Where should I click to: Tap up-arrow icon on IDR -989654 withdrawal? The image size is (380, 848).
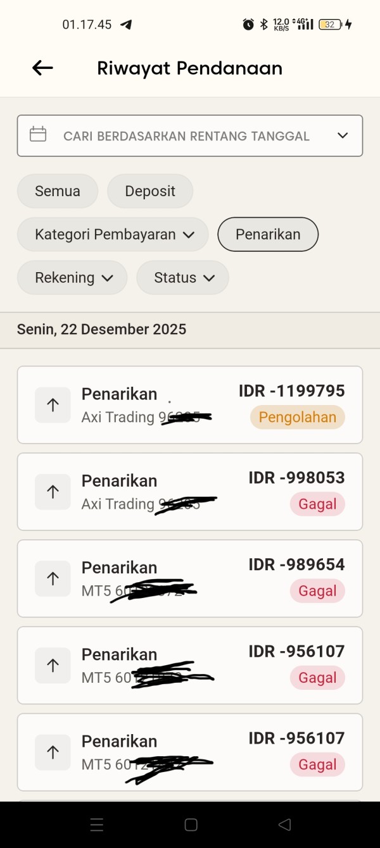point(53,578)
